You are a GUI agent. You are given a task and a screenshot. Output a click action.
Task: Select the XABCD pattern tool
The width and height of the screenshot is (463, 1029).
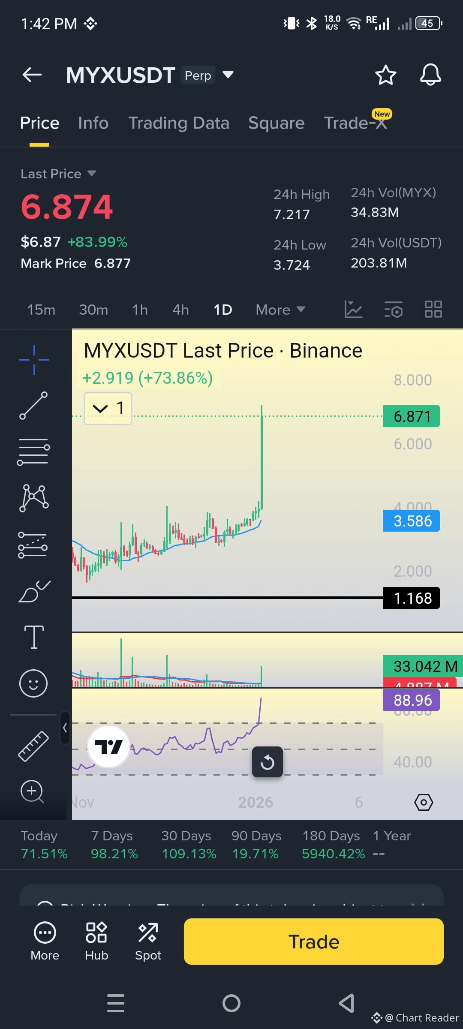tap(34, 498)
